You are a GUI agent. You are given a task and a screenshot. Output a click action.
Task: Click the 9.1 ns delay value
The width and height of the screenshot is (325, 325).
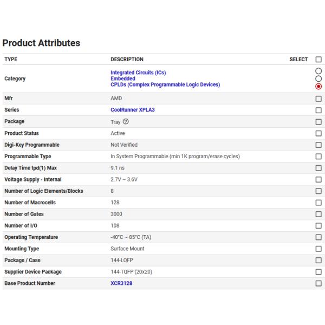click(118, 168)
